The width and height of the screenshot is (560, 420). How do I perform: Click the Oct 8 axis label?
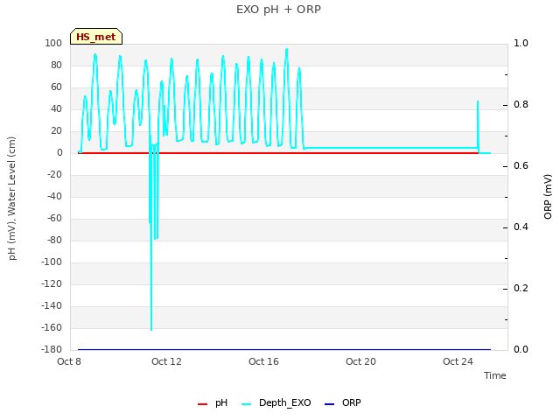69,361
